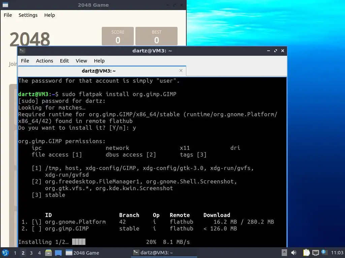Click the '[sudo] password for dartz:' line

click(62, 101)
